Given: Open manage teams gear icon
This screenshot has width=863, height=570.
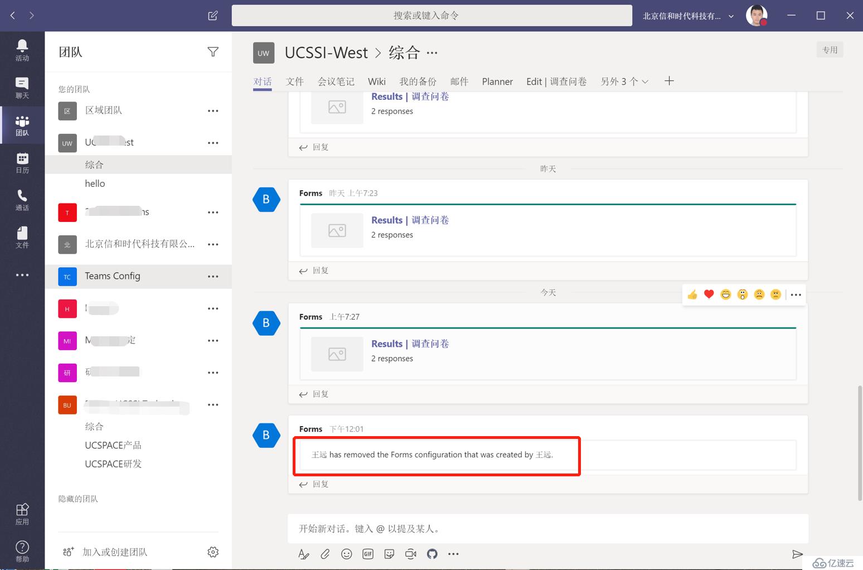Looking at the screenshot, I should click(x=213, y=552).
